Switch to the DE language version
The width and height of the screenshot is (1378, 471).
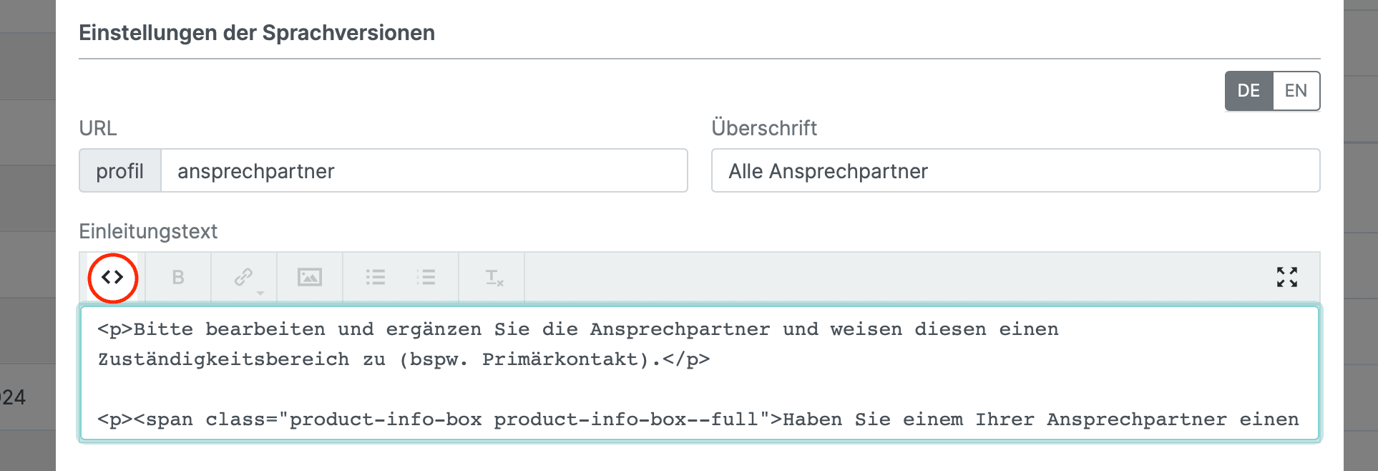click(x=1248, y=91)
